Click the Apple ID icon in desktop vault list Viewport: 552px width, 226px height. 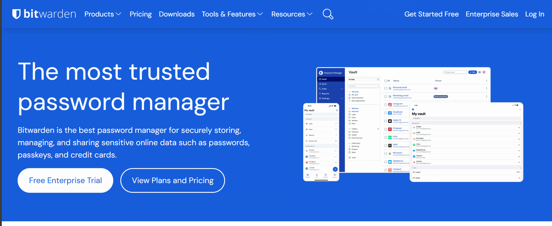[x=390, y=121]
